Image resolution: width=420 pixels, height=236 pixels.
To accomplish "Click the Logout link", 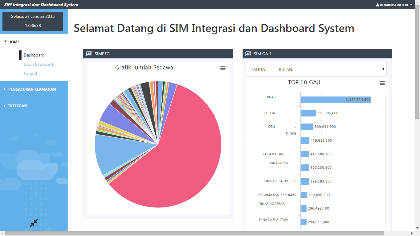I will 30,73.
